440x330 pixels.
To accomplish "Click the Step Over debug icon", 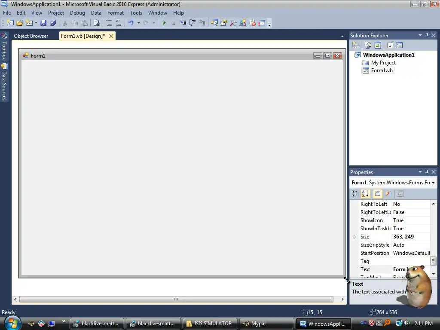I will pos(192,23).
